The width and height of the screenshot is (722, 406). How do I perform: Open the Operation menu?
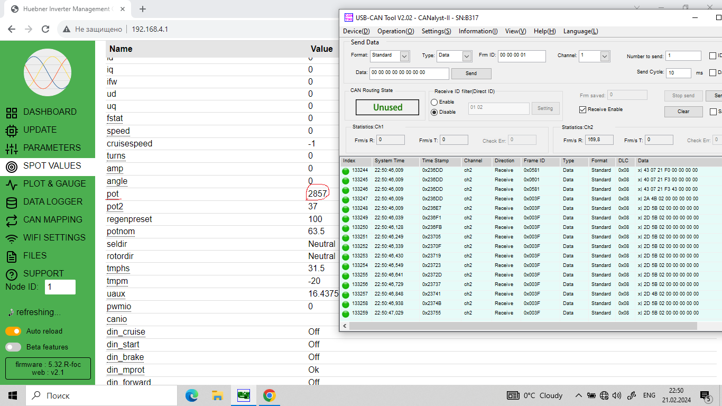coord(395,31)
